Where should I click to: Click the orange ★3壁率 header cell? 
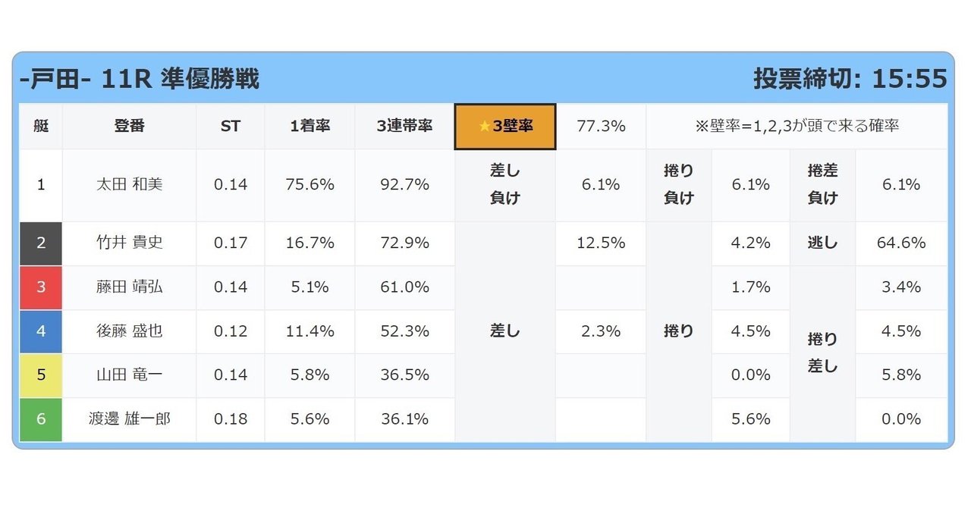pyautogui.click(x=505, y=127)
